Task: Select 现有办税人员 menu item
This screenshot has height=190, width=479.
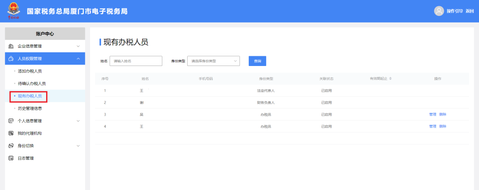Action: pyautogui.click(x=45, y=96)
